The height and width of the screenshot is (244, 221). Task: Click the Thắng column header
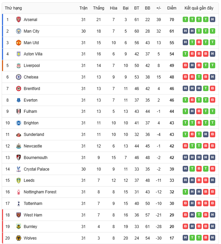(99, 8)
